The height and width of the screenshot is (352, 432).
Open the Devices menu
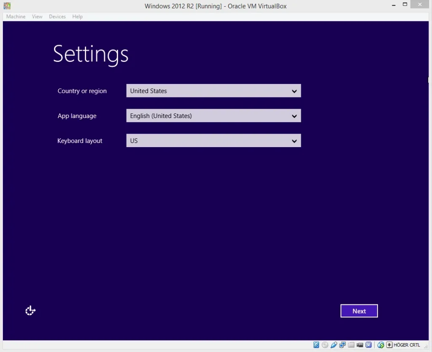pos(57,16)
